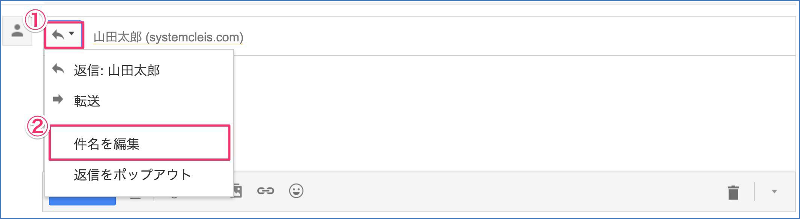800x219 pixels.
Task: Click the circled number 2 annotation
Action: [37, 127]
